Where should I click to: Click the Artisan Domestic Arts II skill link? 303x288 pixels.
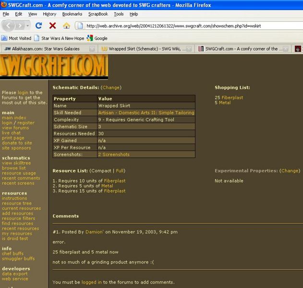146,113
